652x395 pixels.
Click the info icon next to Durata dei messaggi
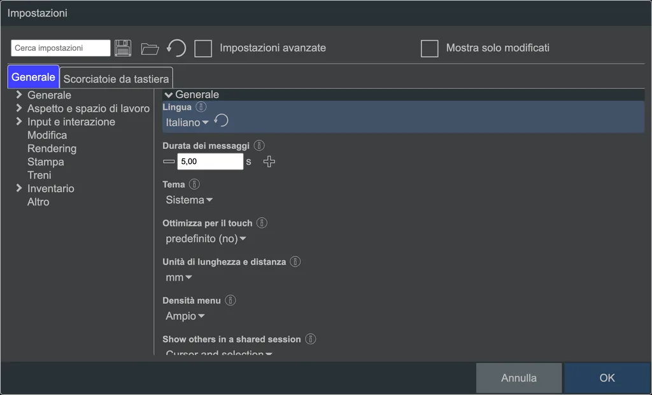259,146
